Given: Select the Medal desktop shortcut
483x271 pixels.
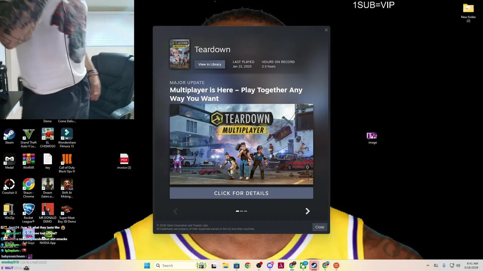Looking at the screenshot, I should pyautogui.click(x=9, y=161).
